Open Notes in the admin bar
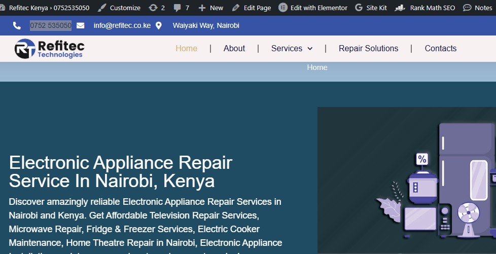The image size is (496, 254). tap(483, 8)
